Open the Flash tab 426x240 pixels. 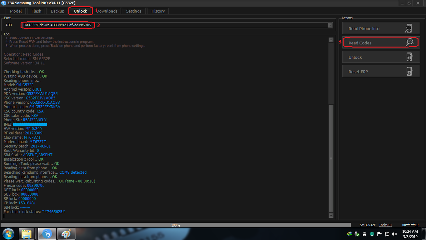tap(36, 11)
